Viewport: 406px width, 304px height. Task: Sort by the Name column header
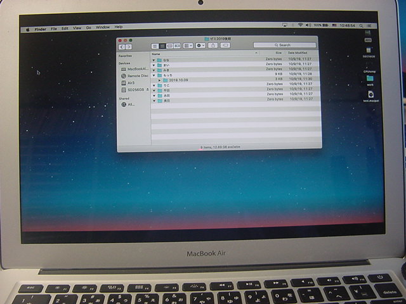click(x=206, y=54)
